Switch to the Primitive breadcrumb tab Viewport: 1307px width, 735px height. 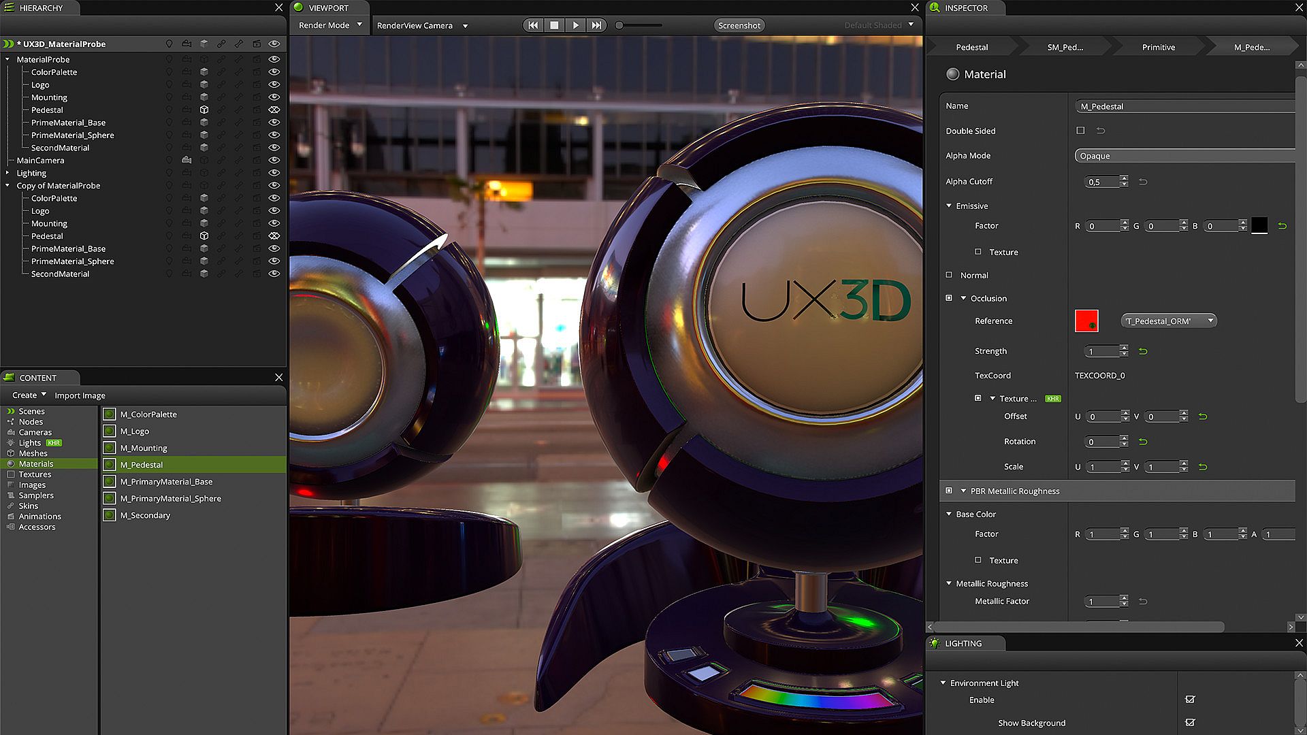[x=1158, y=47]
